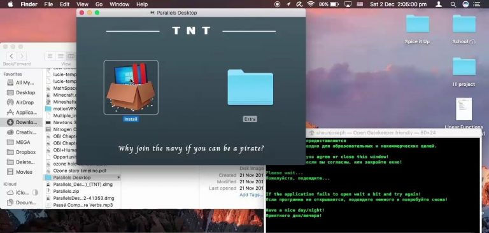Select MEGA folder in sidebar

click(21, 142)
